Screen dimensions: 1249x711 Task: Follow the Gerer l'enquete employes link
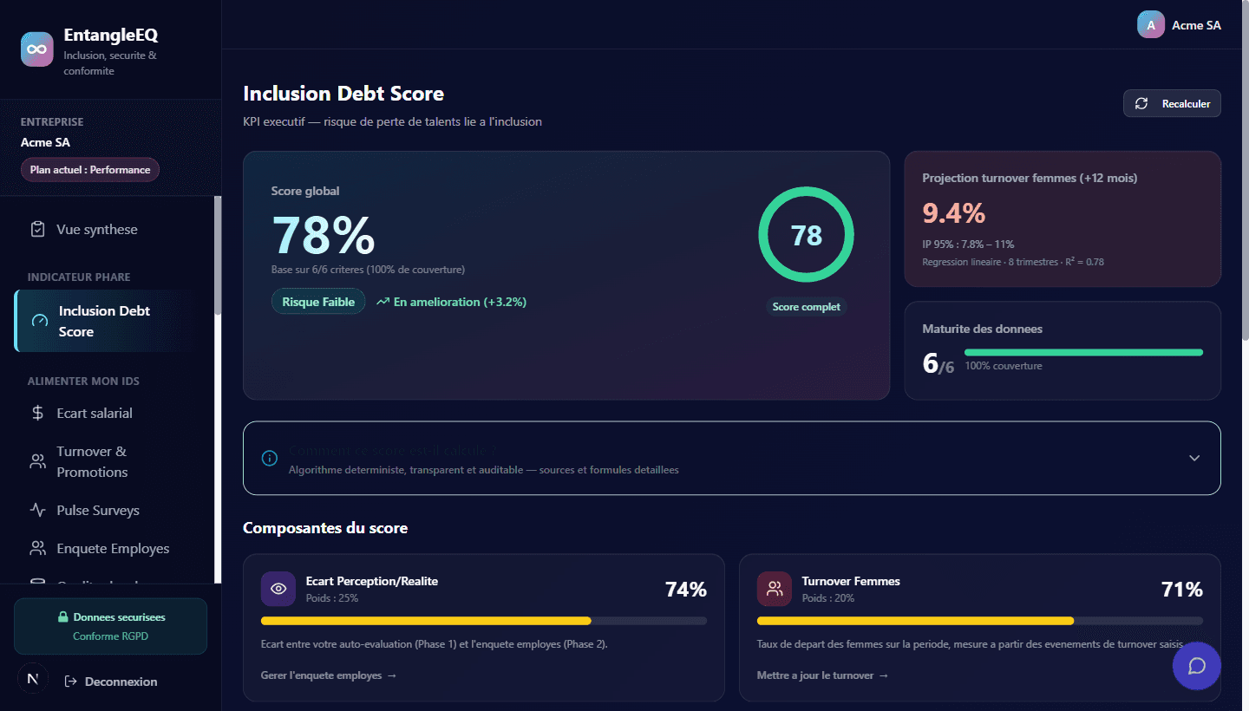[329, 675]
